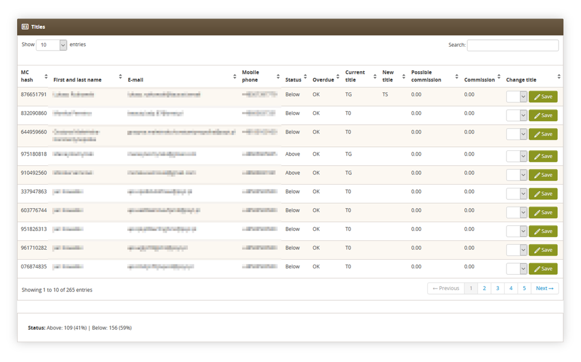Save title for row 961710282

(x=543, y=250)
